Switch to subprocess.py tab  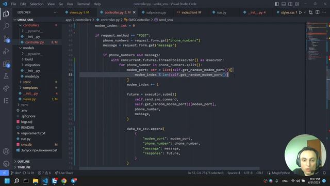pos(156,12)
